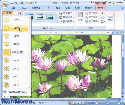Click the zoom slider handle
Viewport: 125px width, 105px height.
pos(108,103)
